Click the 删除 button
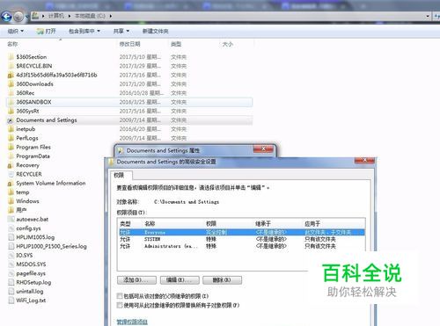 (x=222, y=280)
